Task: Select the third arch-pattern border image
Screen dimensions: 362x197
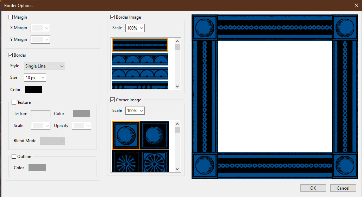Action: pyautogui.click(x=140, y=73)
